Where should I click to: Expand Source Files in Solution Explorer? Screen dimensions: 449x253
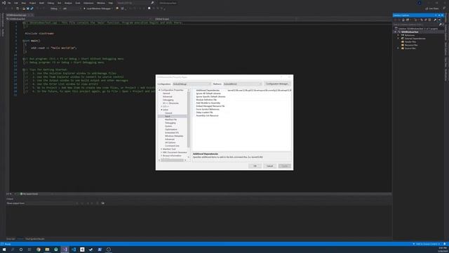[x=398, y=48]
